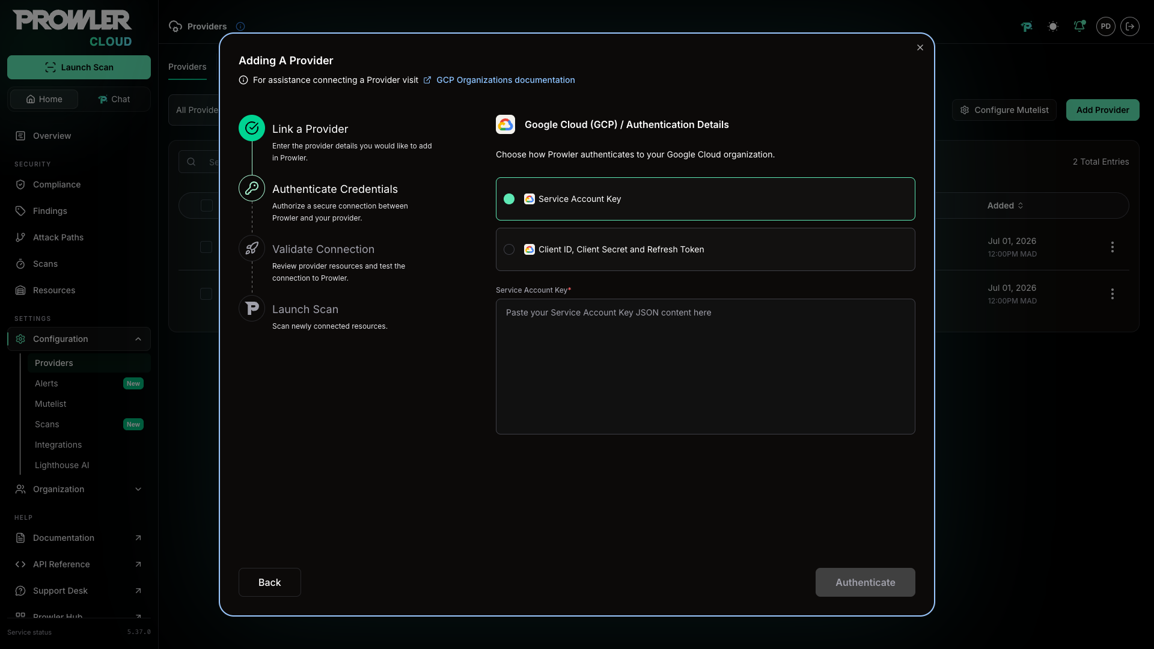The image size is (1154, 649).
Task: Open API Reference code icon
Action: coord(20,564)
